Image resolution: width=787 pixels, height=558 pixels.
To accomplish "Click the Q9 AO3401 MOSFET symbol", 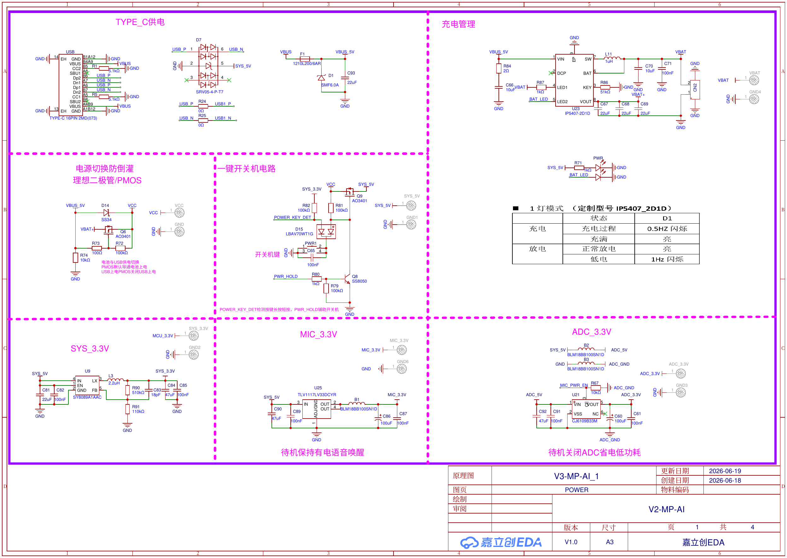I will [x=350, y=191].
